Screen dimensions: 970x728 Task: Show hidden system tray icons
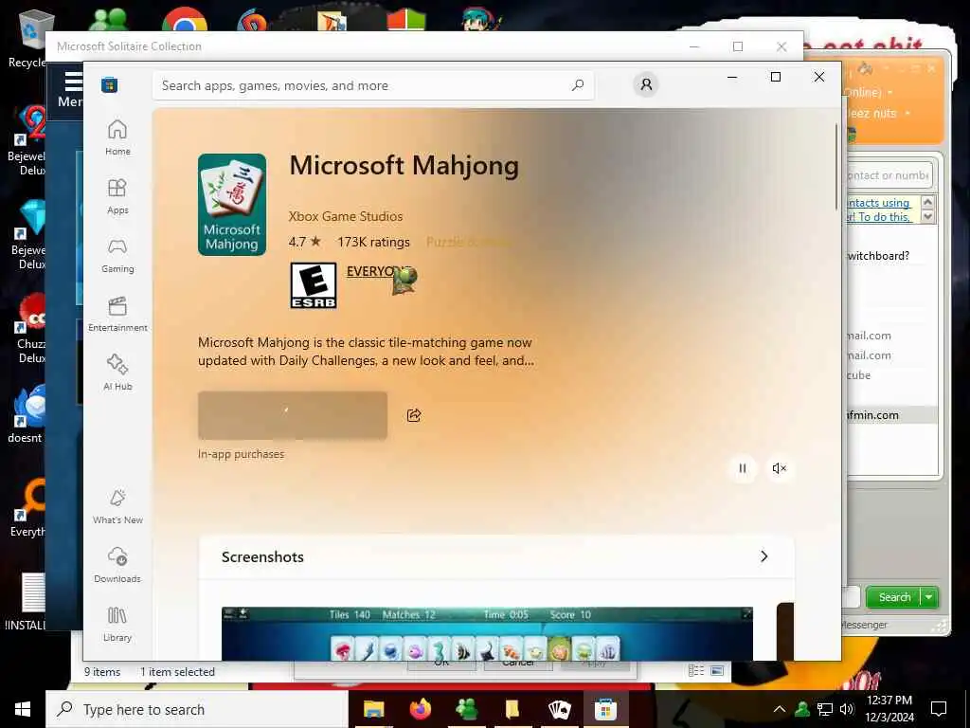780,709
